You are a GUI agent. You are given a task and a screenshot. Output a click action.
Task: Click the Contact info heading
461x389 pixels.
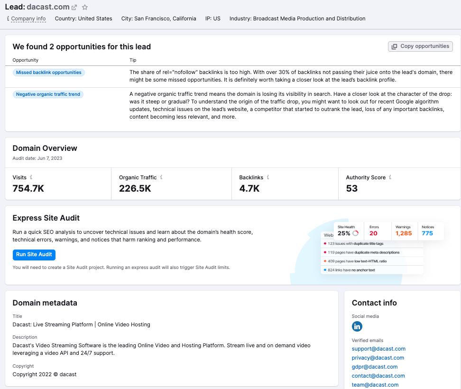pos(374,303)
